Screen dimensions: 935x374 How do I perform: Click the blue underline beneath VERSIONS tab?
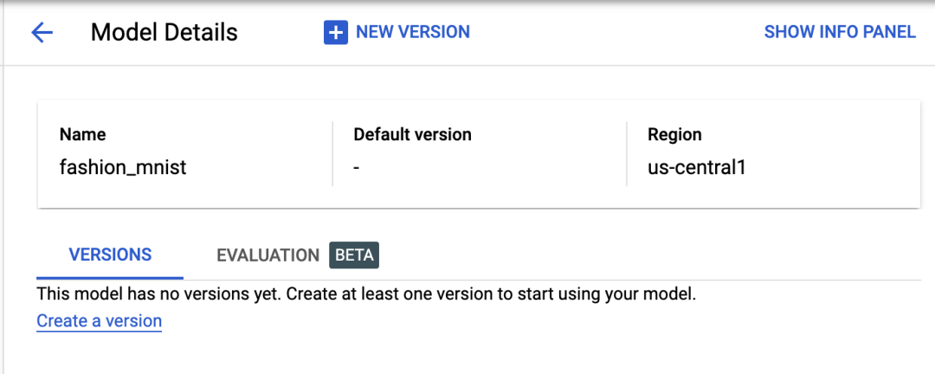(x=110, y=278)
